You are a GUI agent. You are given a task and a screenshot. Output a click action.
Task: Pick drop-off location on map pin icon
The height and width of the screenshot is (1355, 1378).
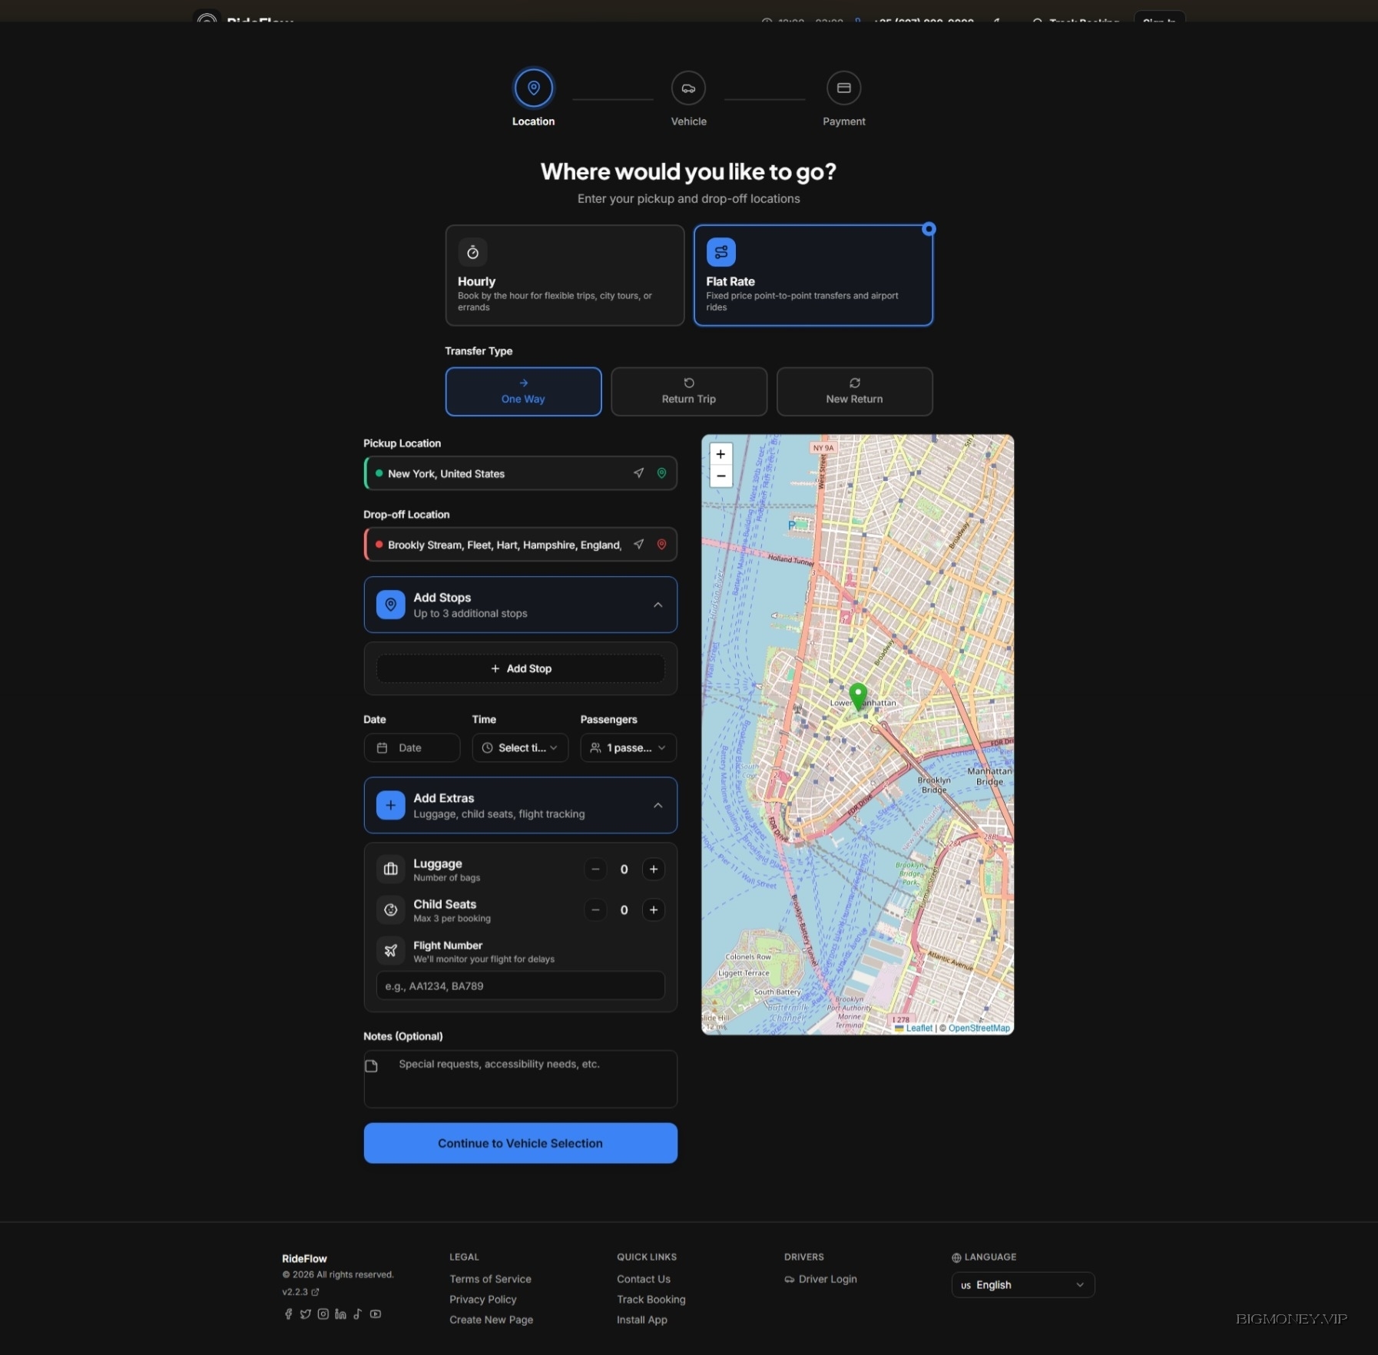[661, 545]
